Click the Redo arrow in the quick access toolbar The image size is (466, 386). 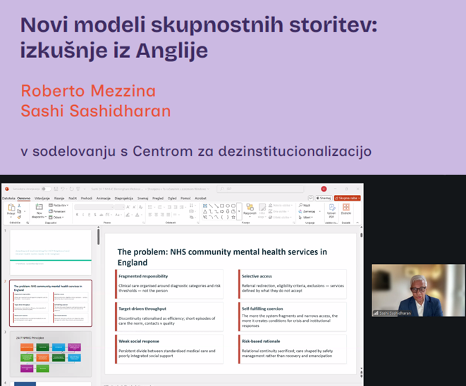[x=71, y=189]
